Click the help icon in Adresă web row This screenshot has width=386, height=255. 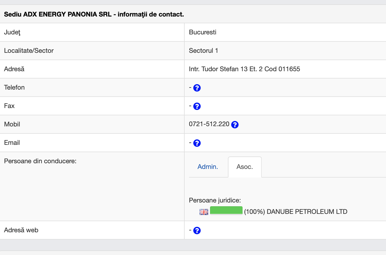pyautogui.click(x=197, y=231)
